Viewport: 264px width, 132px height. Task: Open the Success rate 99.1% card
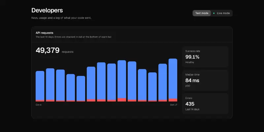pos(205,57)
